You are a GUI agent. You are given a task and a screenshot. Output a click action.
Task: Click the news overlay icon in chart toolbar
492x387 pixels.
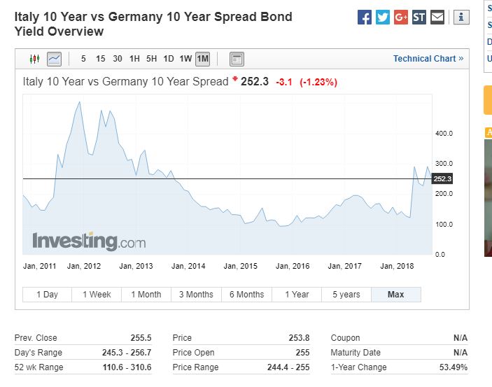237,59
